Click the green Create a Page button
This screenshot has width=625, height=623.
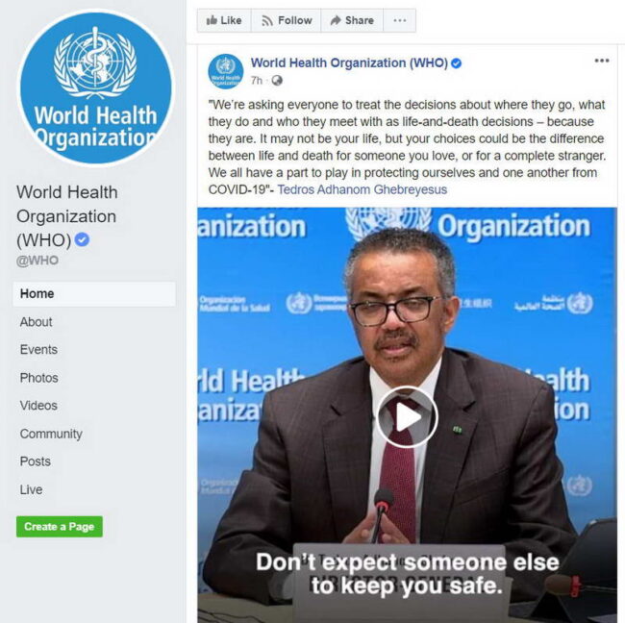(60, 527)
